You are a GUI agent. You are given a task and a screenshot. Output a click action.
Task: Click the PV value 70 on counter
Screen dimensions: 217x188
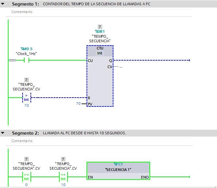click(x=78, y=103)
